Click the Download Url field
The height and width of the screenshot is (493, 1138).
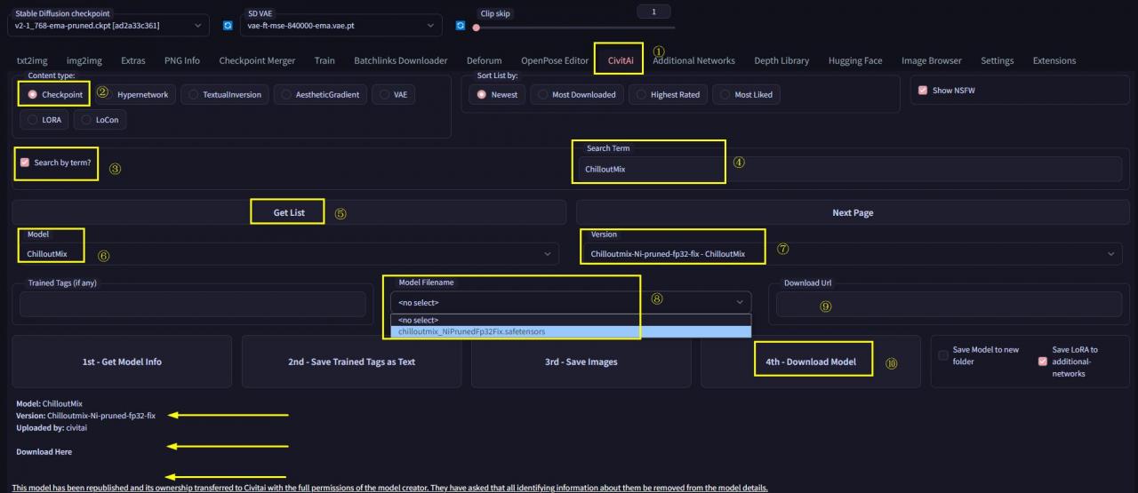(949, 304)
